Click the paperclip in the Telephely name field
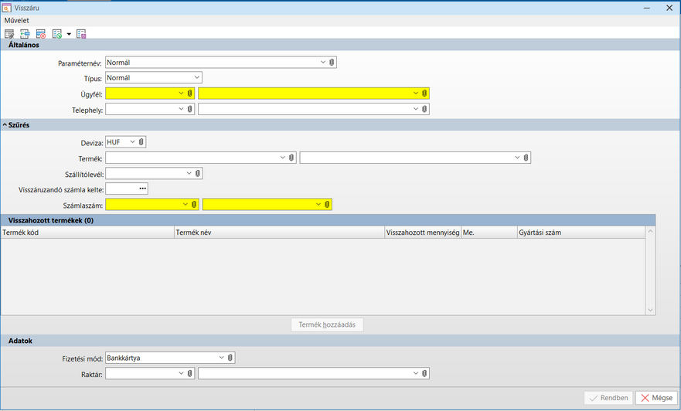Viewport: 681px width, 411px height. click(x=424, y=109)
